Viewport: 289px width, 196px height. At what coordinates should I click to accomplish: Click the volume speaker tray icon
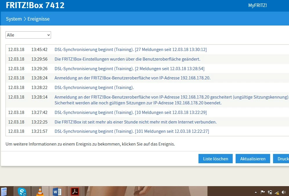[284, 193]
